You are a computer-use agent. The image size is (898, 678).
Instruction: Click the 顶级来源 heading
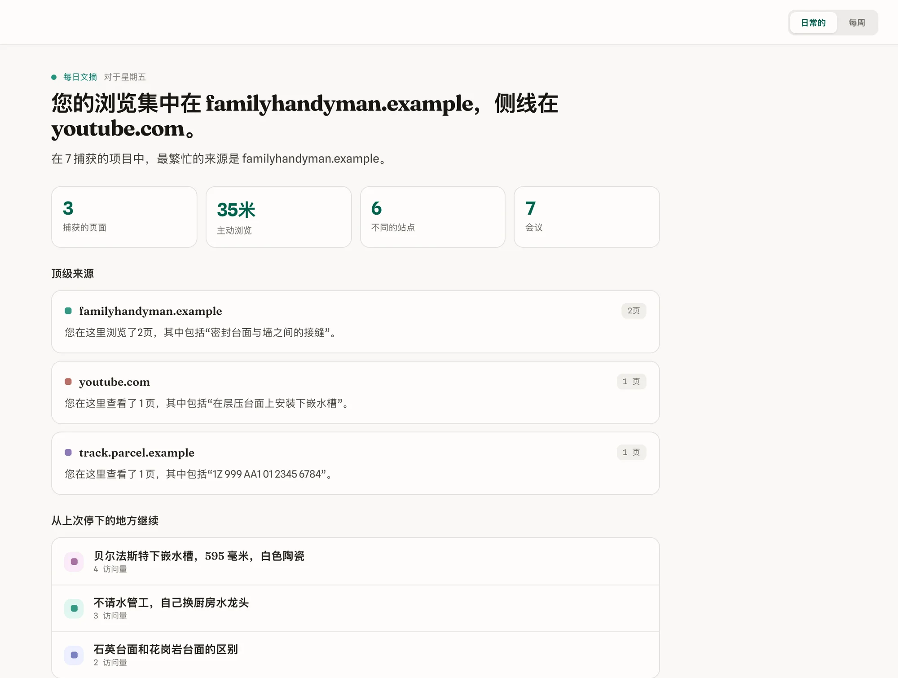(x=73, y=273)
